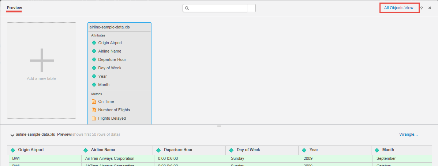Click the Departure Hour attribute diamond icon

tap(94, 59)
